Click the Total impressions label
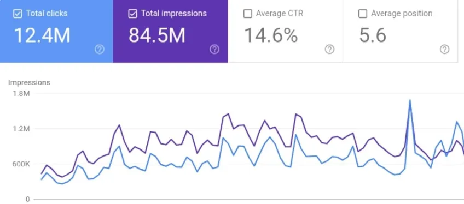 coord(173,14)
